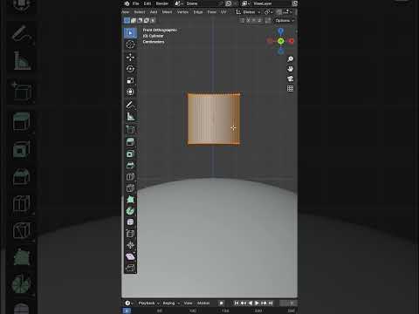Screen dimensions: 419x314
Task: Play the animation
Action: tap(257, 303)
